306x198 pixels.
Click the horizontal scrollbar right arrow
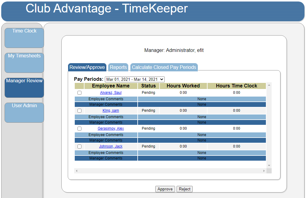(264, 171)
